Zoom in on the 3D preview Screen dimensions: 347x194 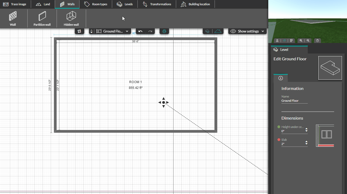(301, 41)
